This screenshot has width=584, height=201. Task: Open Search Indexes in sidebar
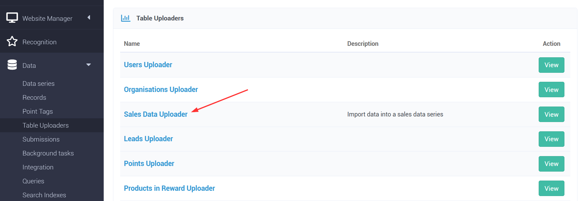44,195
